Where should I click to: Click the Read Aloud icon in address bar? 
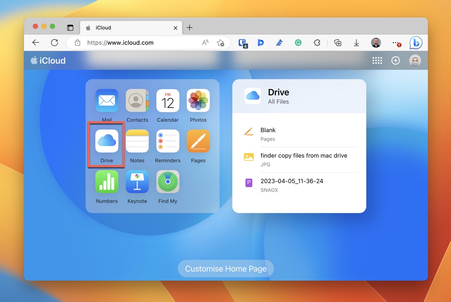(205, 43)
